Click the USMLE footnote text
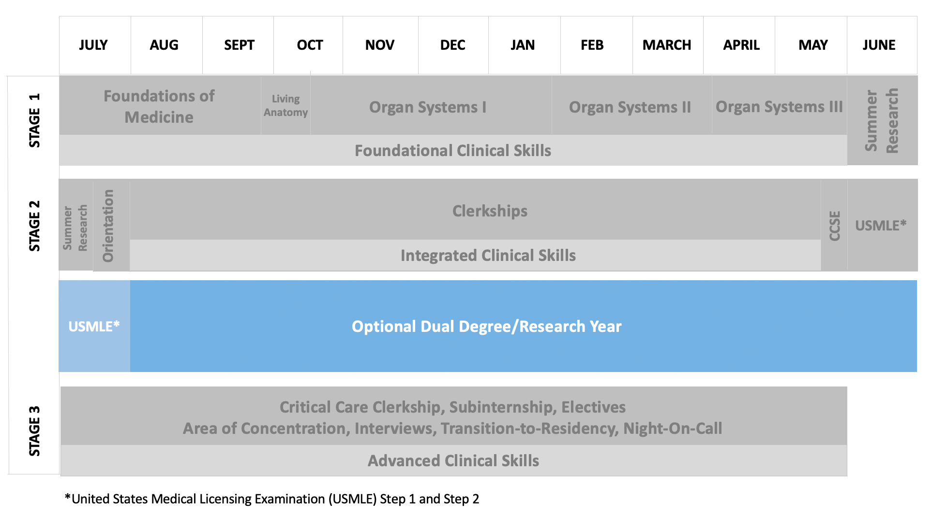Image resolution: width=932 pixels, height=515 pixels. point(272,499)
